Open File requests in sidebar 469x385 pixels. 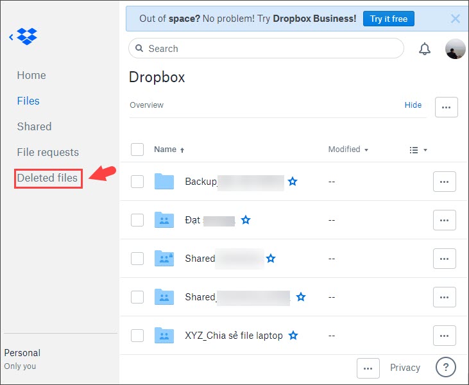pos(48,152)
